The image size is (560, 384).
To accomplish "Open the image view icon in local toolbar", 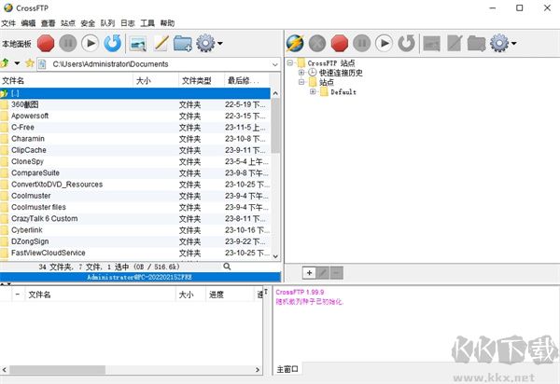I will (x=138, y=44).
